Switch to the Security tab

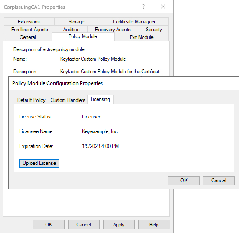tap(154, 29)
